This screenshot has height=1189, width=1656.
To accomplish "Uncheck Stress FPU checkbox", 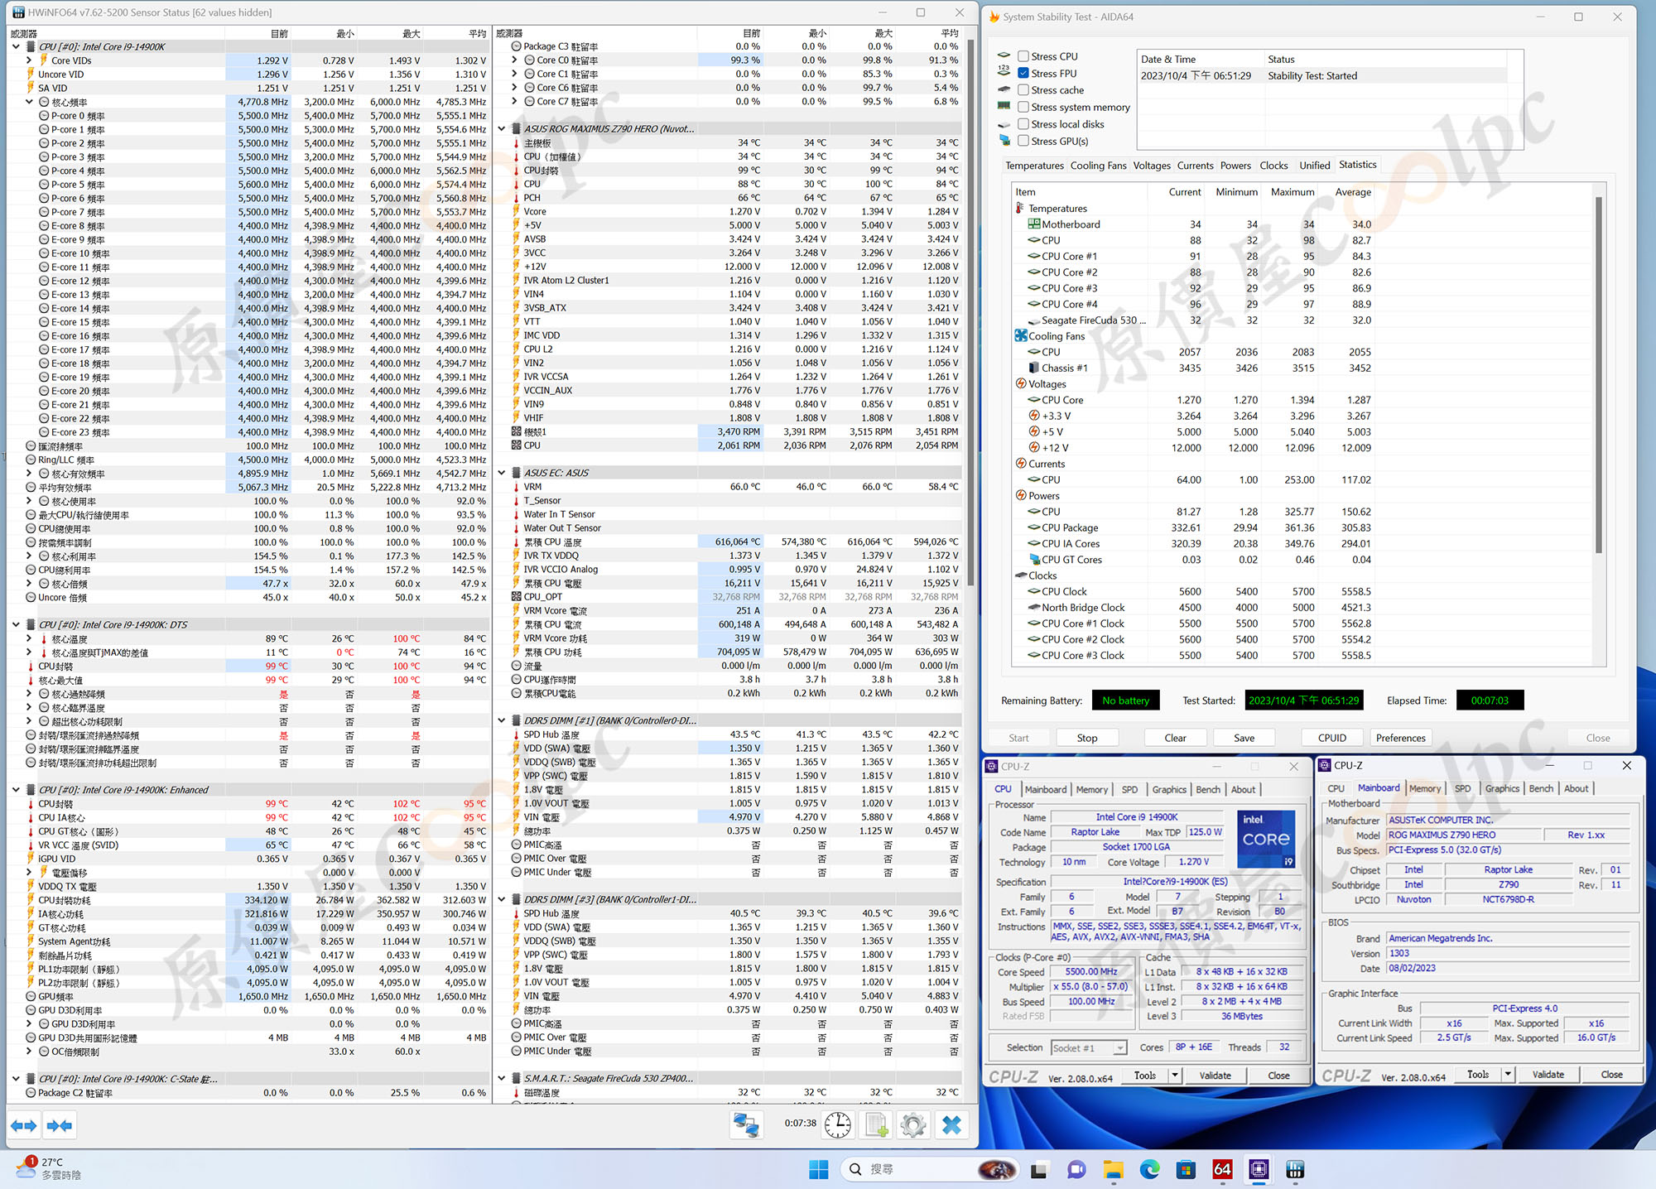I will (x=1023, y=73).
